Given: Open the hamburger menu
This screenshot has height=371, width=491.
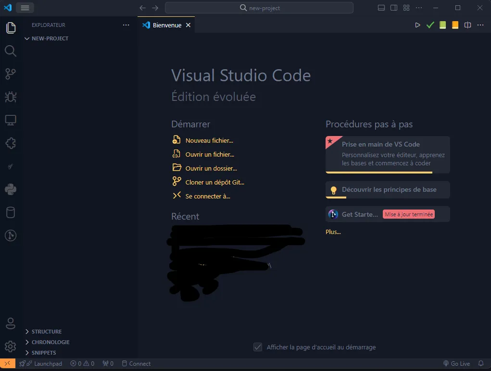Looking at the screenshot, I should pos(25,8).
